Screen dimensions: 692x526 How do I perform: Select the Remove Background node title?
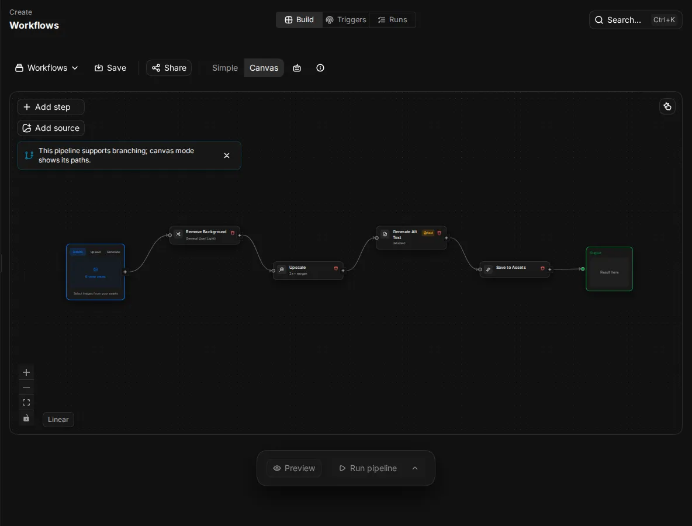pos(206,231)
